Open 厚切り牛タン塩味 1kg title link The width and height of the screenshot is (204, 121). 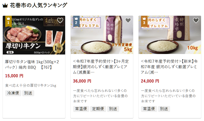click(x=32, y=64)
